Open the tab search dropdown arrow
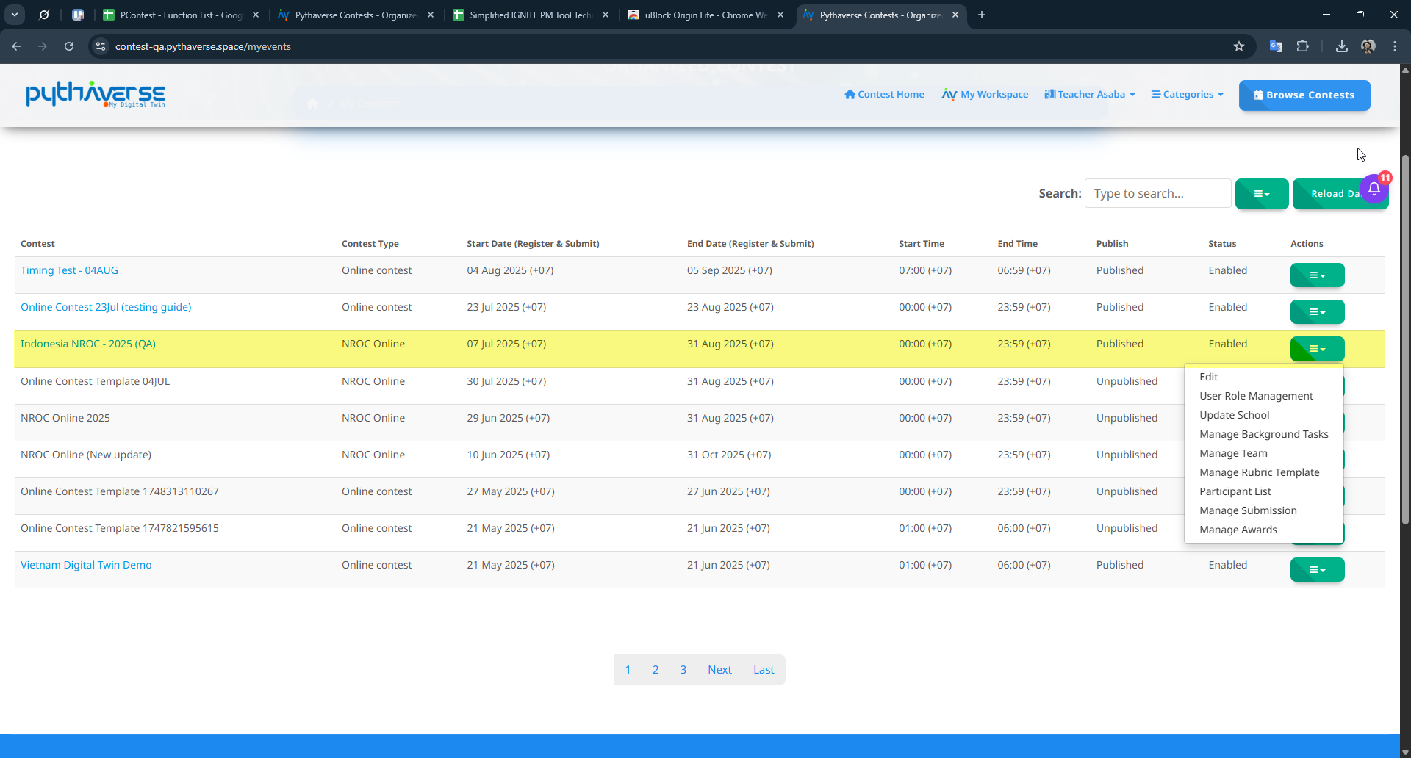This screenshot has width=1411, height=758. [x=15, y=15]
